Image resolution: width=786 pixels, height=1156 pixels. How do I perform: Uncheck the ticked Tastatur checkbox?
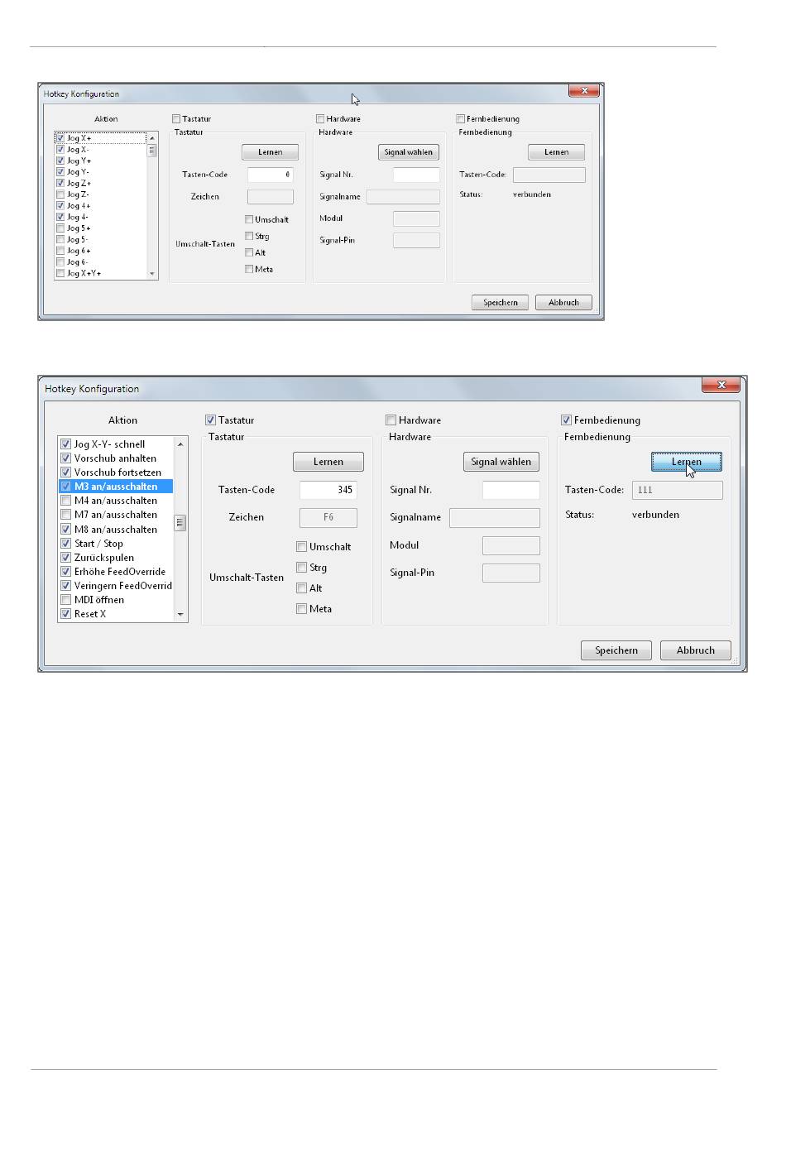210,420
